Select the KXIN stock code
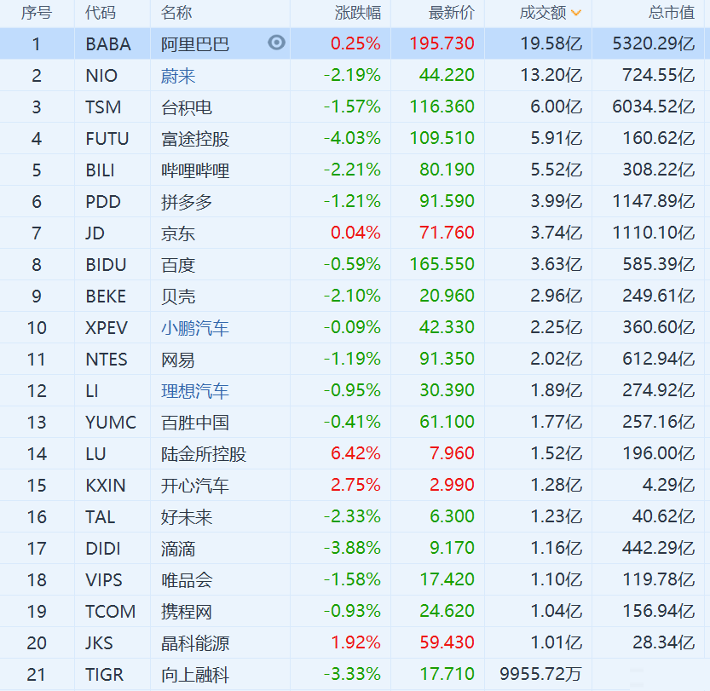Image resolution: width=710 pixels, height=691 pixels. [106, 486]
